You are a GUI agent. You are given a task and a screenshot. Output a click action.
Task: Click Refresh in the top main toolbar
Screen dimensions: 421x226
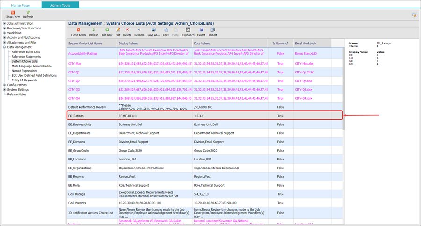click(x=28, y=14)
